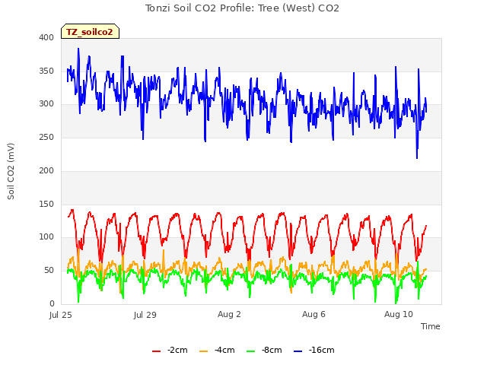Image resolution: width=487 pixels, height=365 pixels.
Task: Toggle the -2cm legend entry
Action: [x=170, y=350]
